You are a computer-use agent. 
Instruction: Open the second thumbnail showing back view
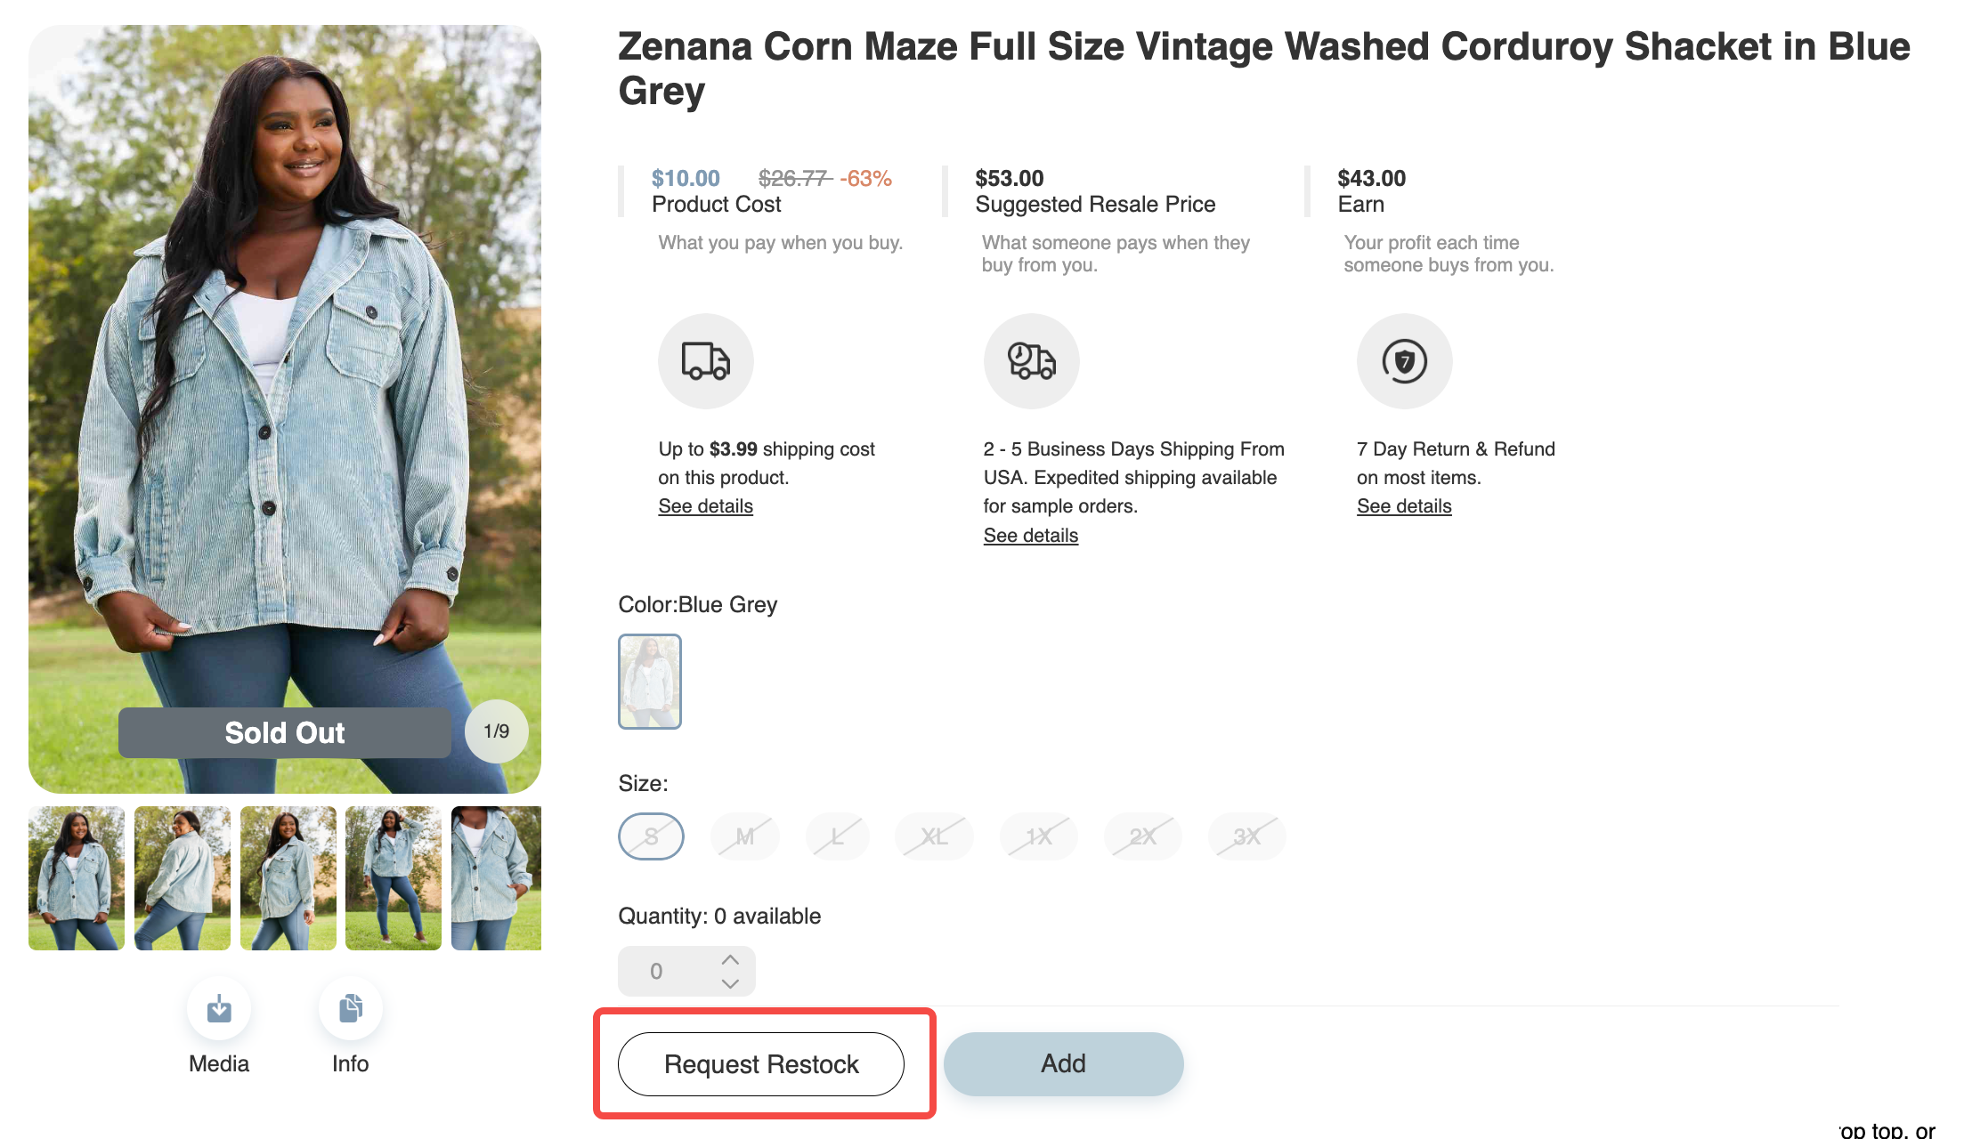(x=183, y=878)
